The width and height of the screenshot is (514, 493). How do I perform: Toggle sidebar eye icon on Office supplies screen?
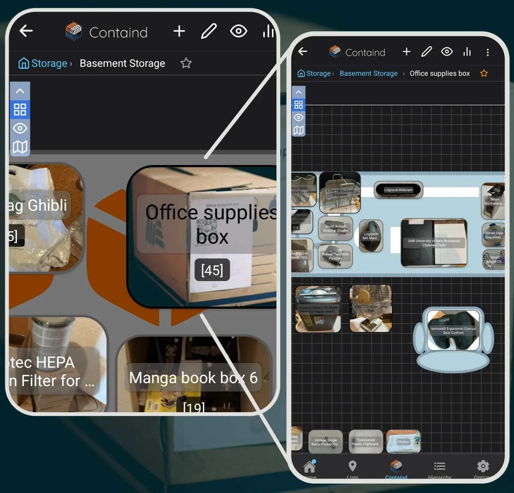point(298,117)
